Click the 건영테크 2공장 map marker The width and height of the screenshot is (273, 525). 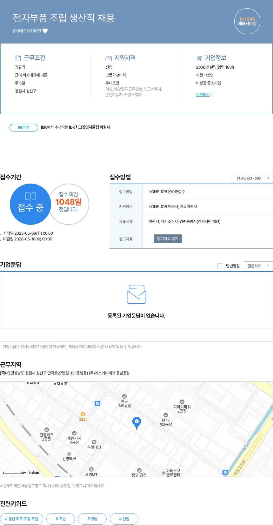(47, 429)
